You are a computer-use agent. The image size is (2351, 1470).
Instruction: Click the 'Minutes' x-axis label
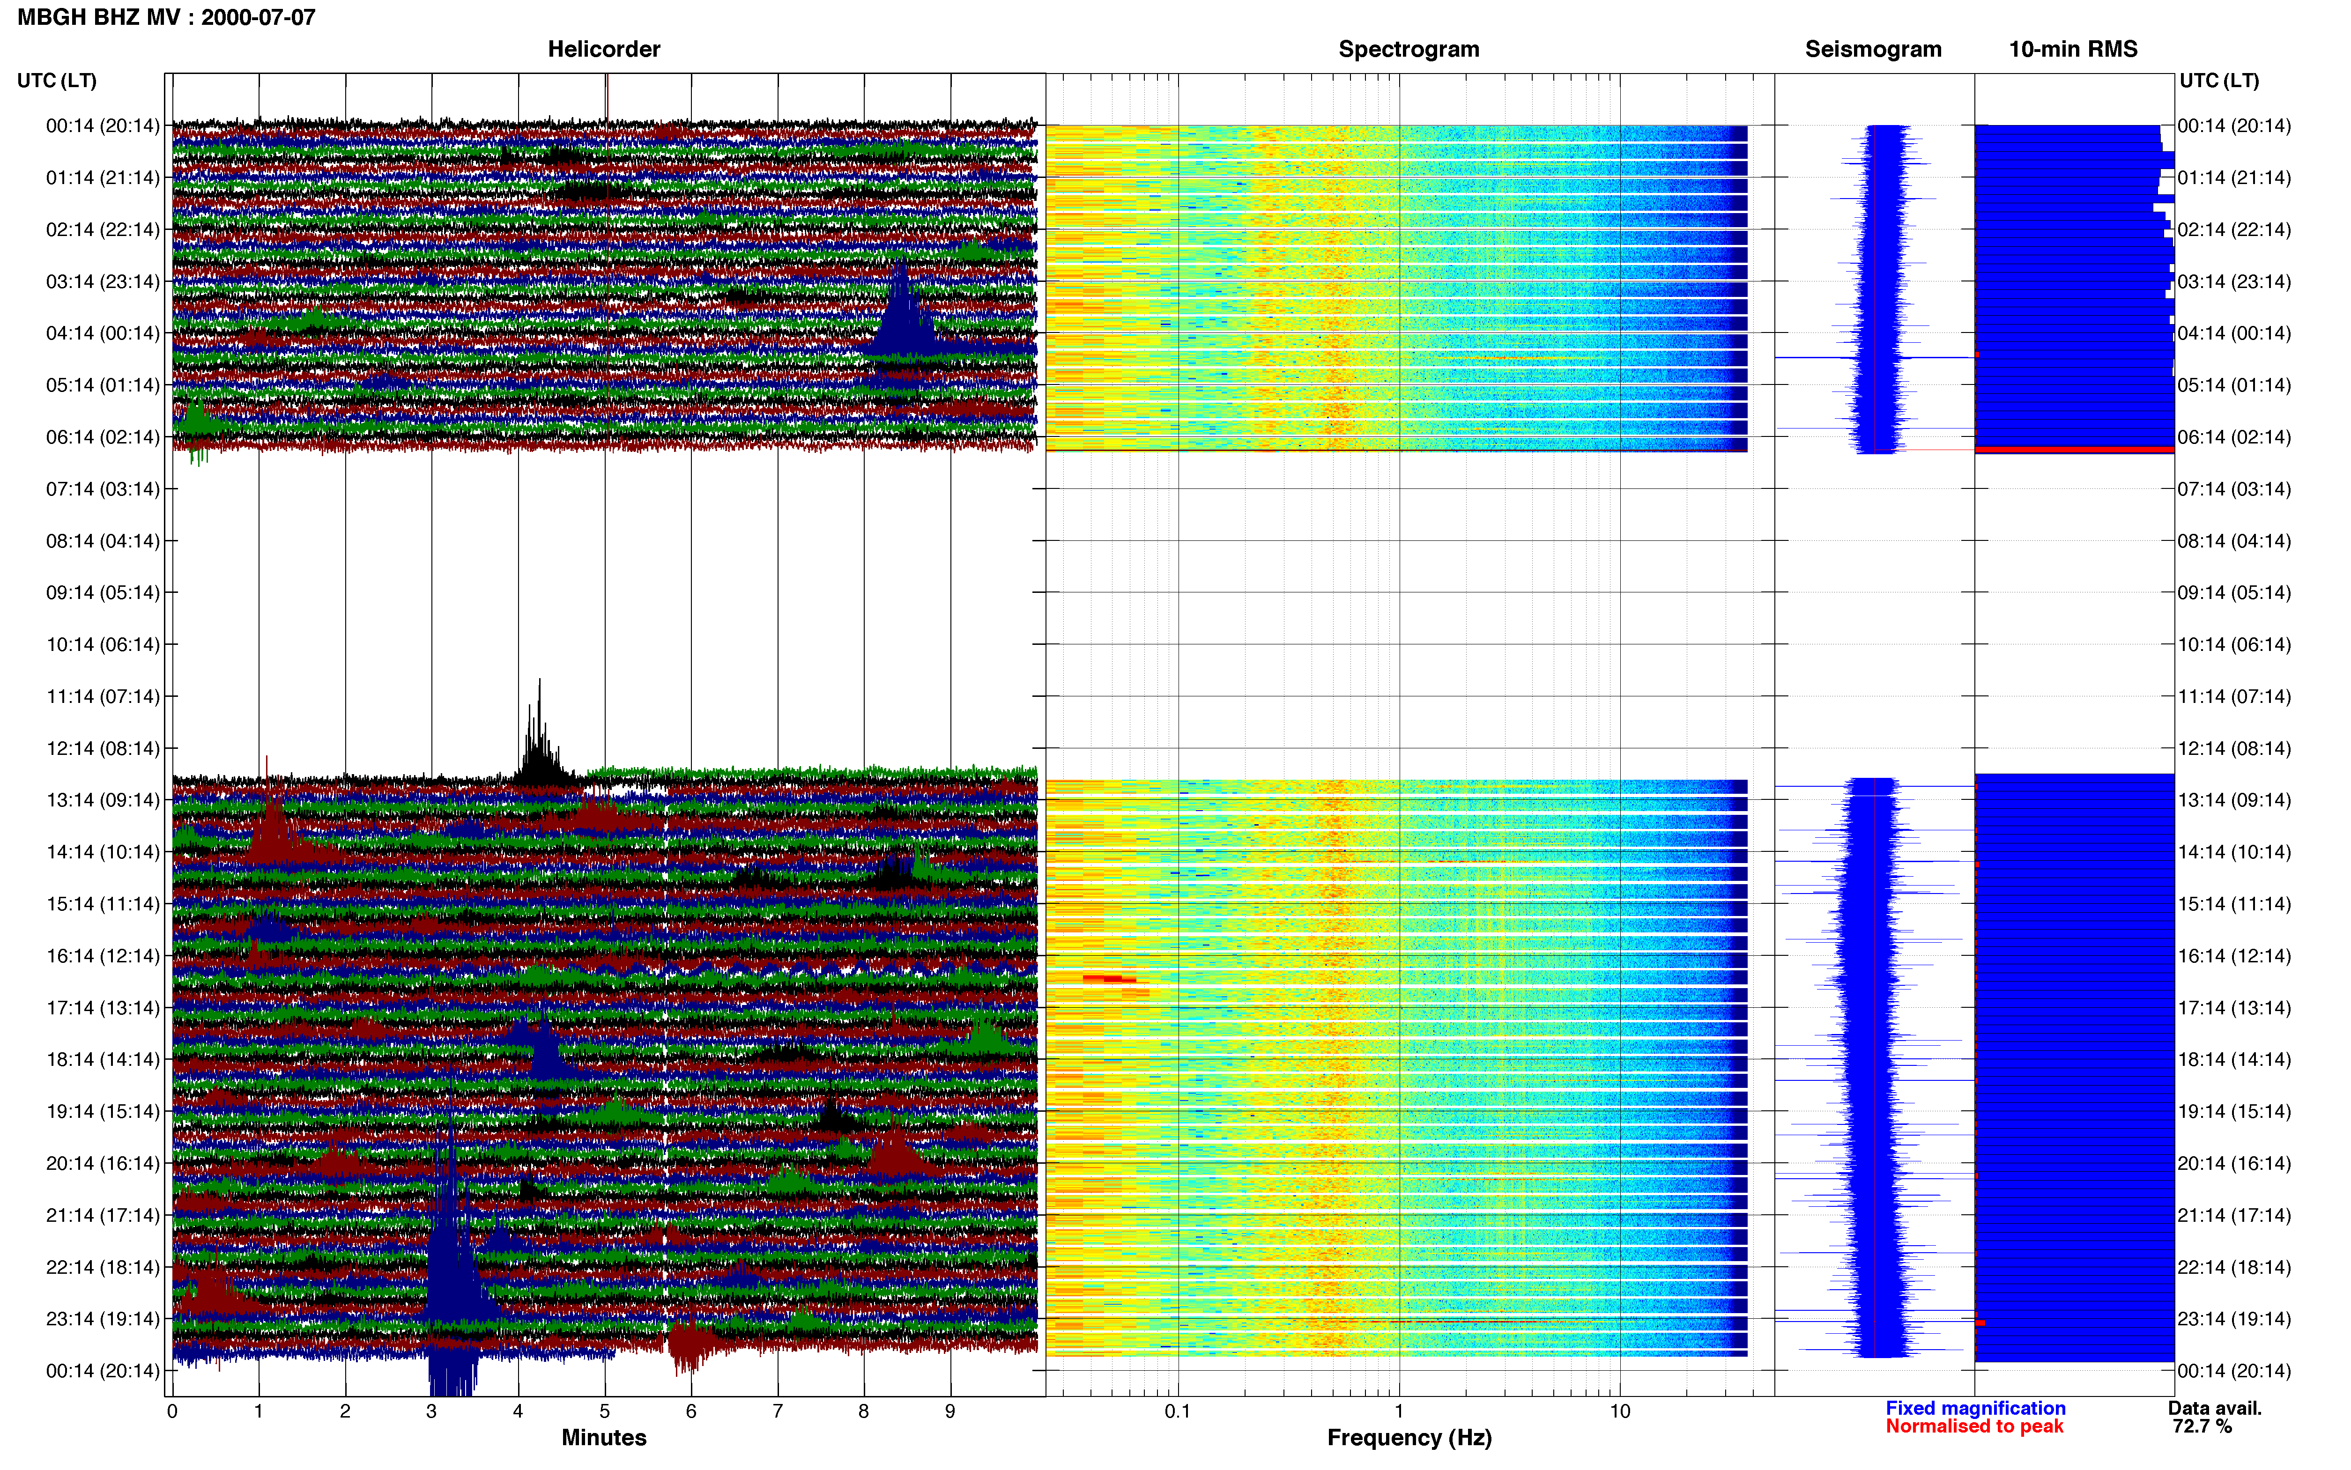[x=604, y=1437]
